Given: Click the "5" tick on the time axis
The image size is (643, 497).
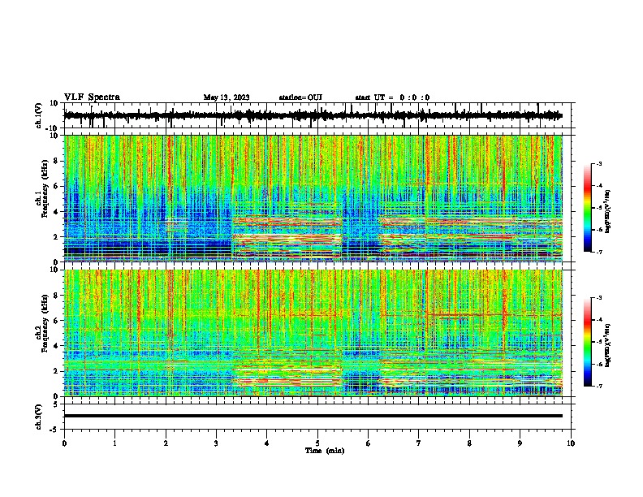Looking at the screenshot, I should point(317,443).
